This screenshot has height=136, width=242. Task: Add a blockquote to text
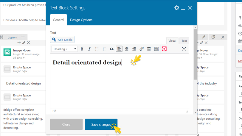[x=112, y=49]
